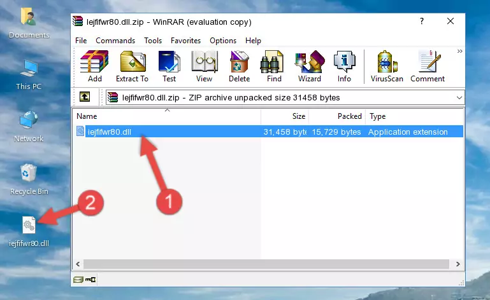Open the address bar dropdown arrow
Screen dimensions: 490x300
[x=459, y=98]
